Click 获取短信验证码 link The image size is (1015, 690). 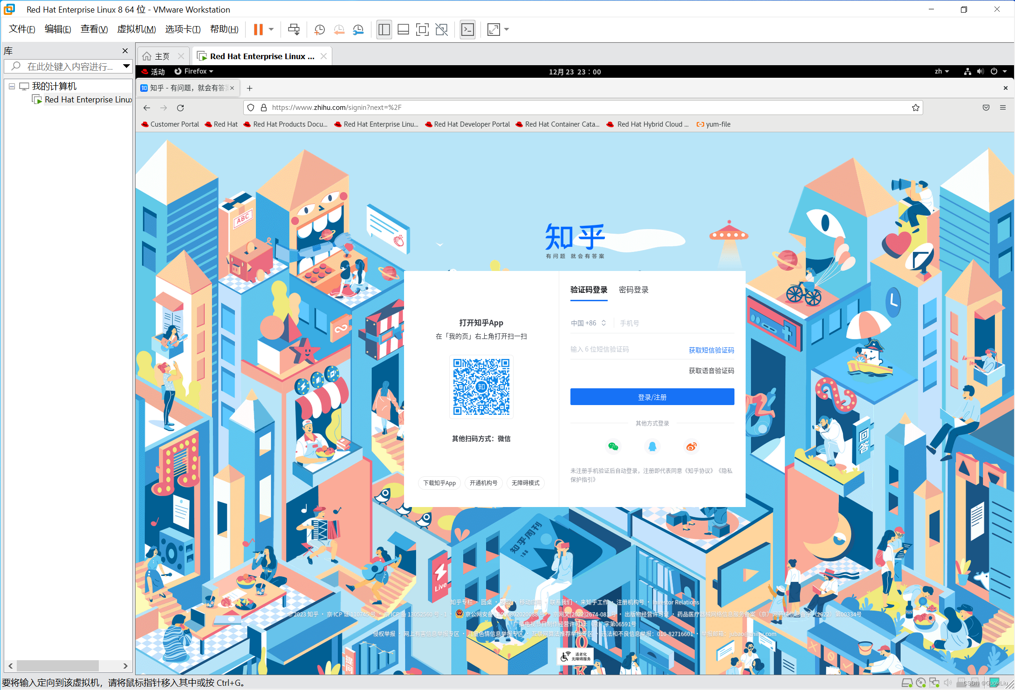pyautogui.click(x=711, y=350)
